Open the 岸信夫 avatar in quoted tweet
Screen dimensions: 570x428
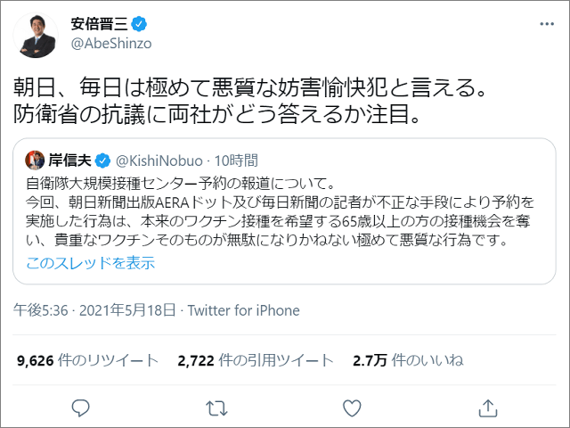pos(36,160)
